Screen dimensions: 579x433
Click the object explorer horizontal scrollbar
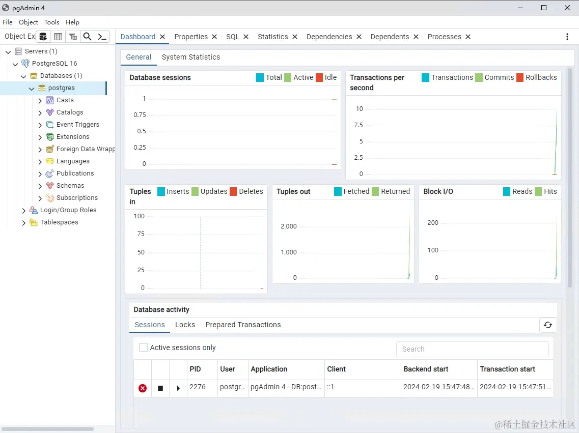coord(48,428)
